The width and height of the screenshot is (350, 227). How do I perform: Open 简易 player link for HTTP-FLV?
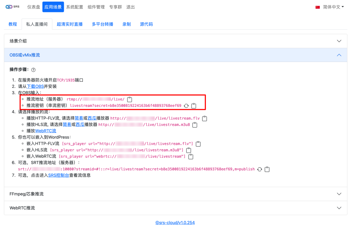click(x=79, y=118)
